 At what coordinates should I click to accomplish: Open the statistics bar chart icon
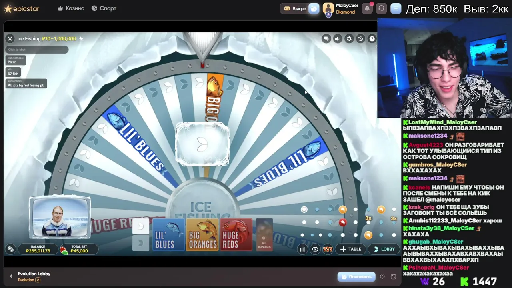pos(302,249)
